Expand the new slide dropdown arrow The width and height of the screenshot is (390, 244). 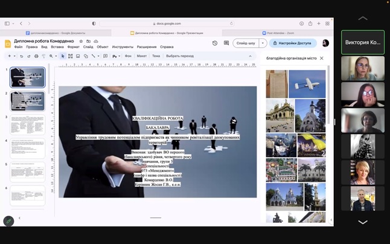coord(14,56)
